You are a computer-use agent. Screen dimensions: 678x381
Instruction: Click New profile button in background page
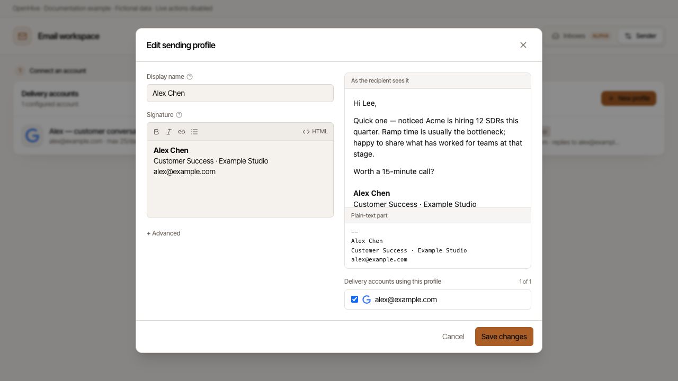tap(629, 98)
